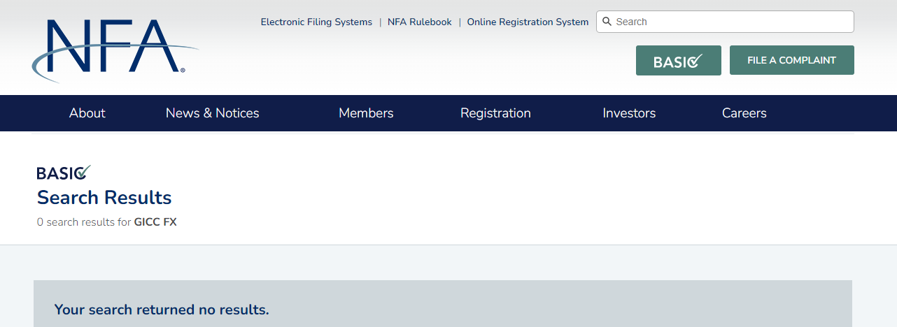
Task: Open the Investors menu
Action: pos(629,113)
